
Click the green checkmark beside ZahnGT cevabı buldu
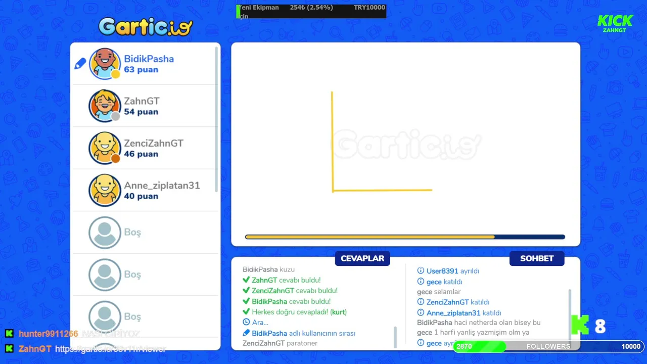click(x=246, y=280)
